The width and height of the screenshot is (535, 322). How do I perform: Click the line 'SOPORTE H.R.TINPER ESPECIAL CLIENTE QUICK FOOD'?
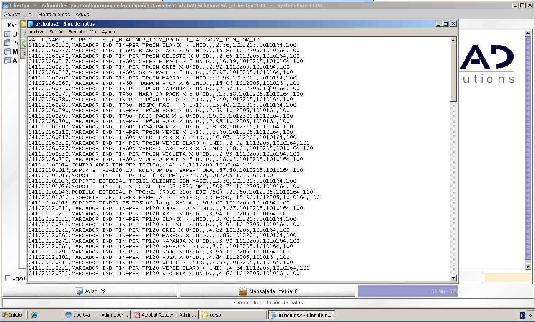[174, 197]
